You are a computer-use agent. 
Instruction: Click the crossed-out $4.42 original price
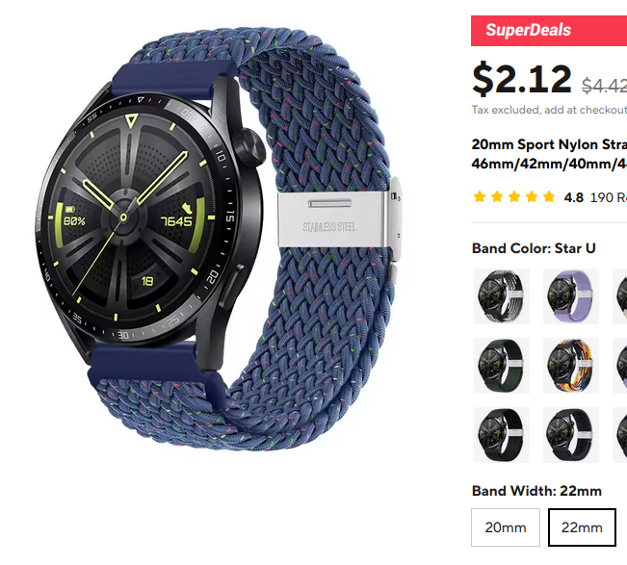604,86
